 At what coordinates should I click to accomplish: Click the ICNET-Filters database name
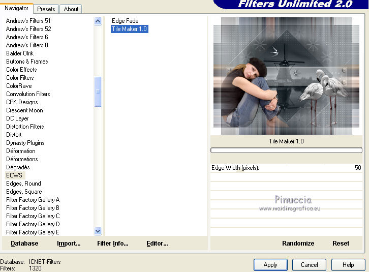pos(45,262)
